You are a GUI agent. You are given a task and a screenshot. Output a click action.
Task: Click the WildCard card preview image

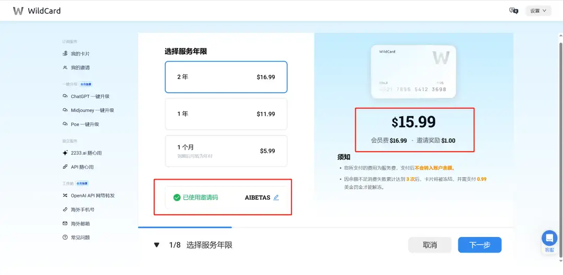coord(413,72)
